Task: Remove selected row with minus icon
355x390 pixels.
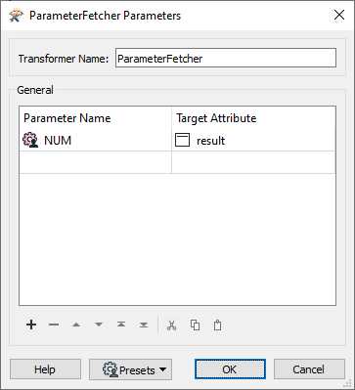Action: (54, 325)
